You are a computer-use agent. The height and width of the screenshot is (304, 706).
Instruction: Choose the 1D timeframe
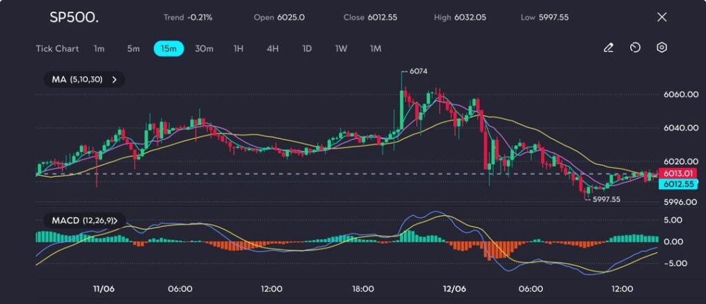[x=307, y=49]
